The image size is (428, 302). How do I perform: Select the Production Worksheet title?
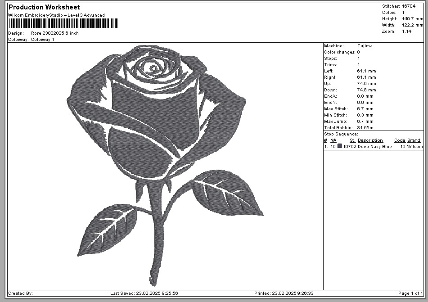coord(44,7)
